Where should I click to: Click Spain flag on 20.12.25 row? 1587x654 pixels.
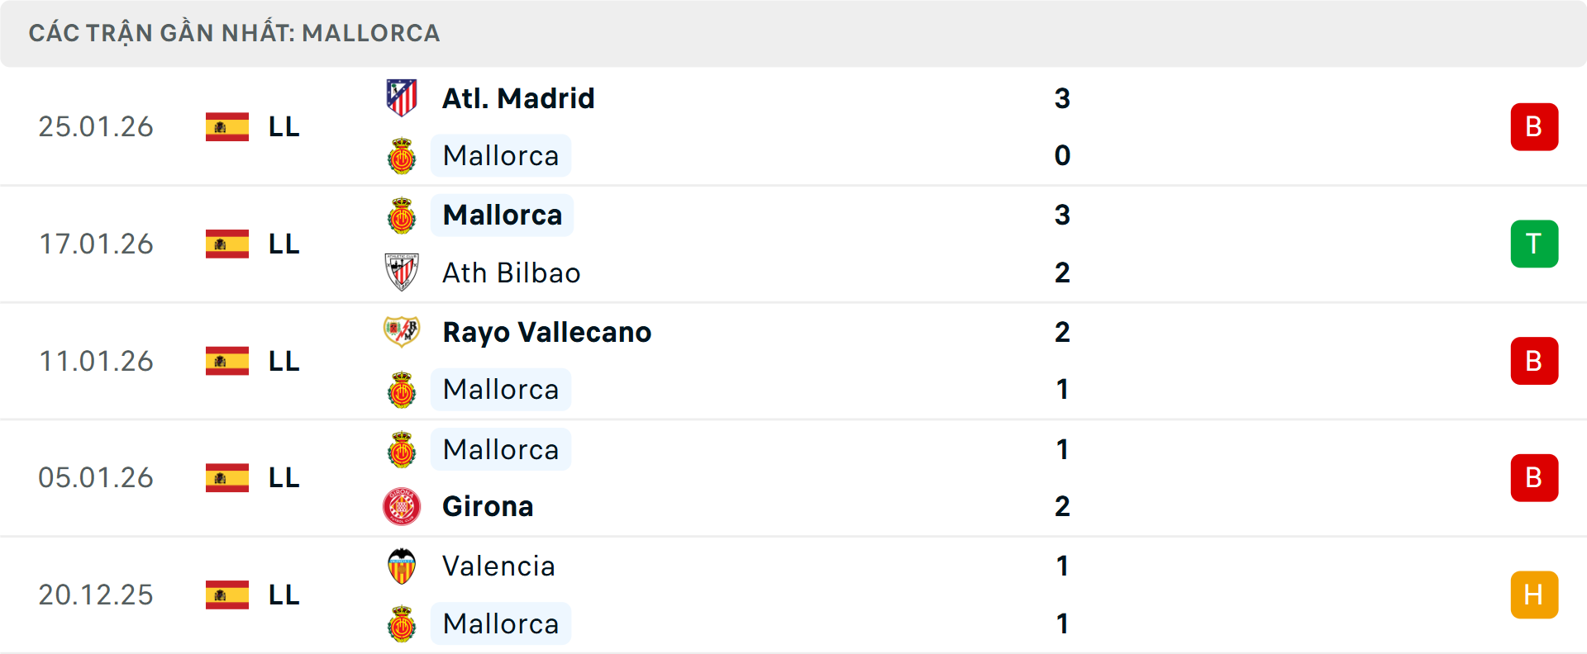click(x=227, y=595)
